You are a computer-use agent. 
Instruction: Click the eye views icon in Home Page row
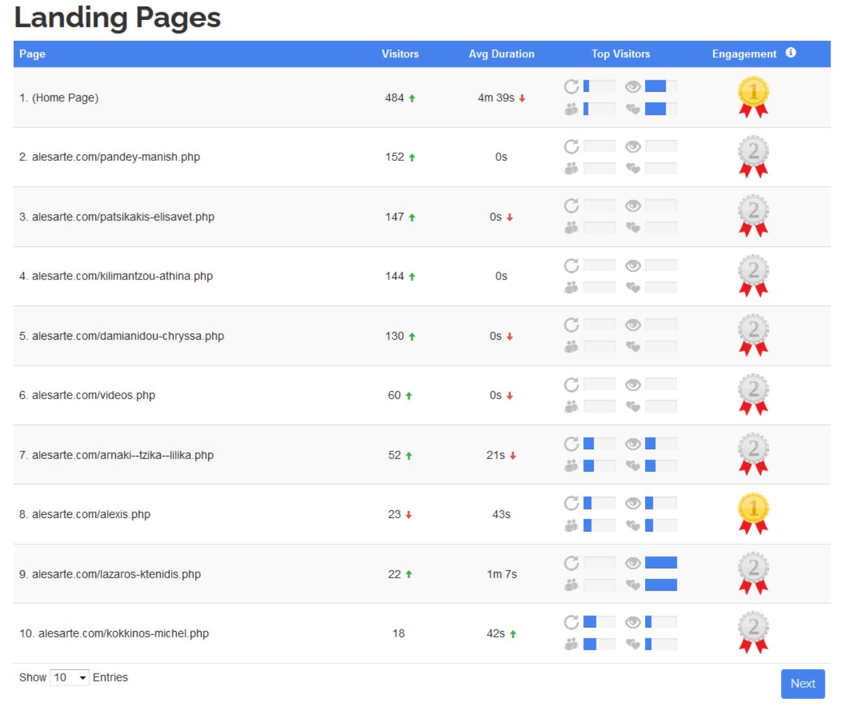633,86
